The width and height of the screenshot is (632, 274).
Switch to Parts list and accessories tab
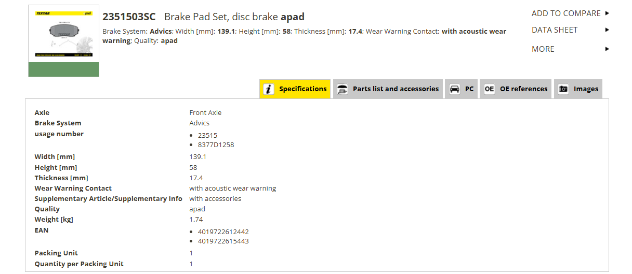point(388,89)
